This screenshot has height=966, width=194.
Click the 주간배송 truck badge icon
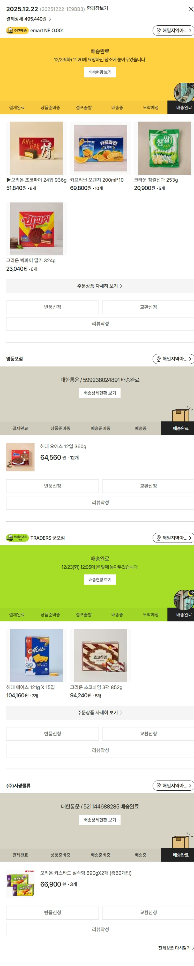(17, 30)
